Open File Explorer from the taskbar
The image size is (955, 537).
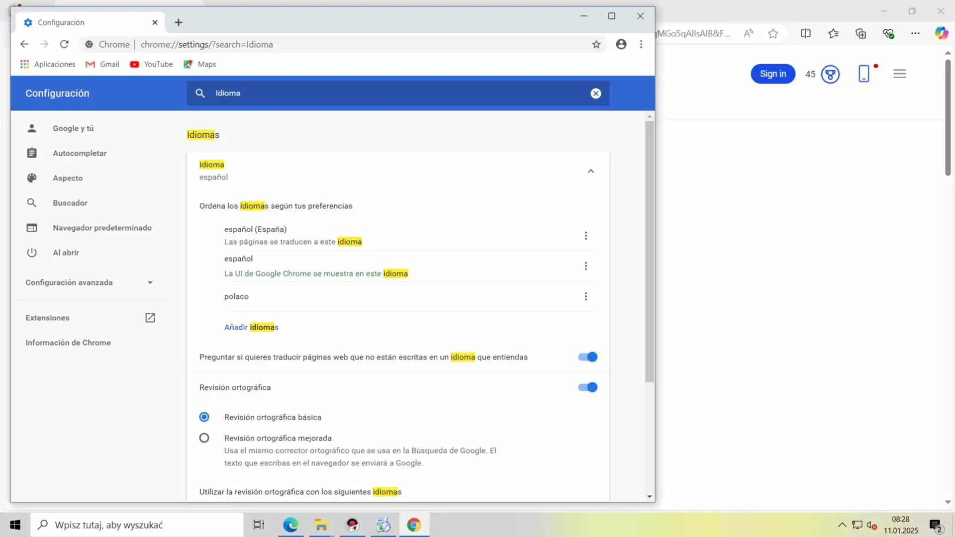pos(321,525)
